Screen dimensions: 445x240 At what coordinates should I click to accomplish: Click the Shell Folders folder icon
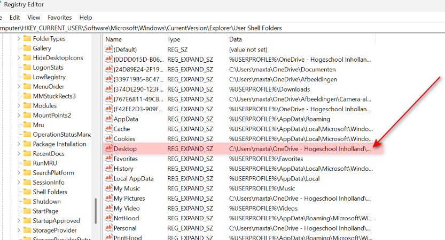27,192
